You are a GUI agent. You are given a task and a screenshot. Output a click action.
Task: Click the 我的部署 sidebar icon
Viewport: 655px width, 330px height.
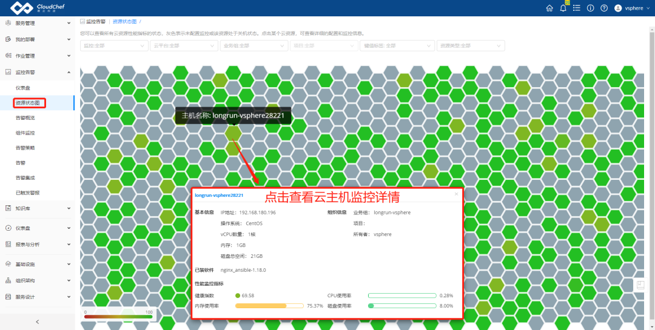click(8, 39)
